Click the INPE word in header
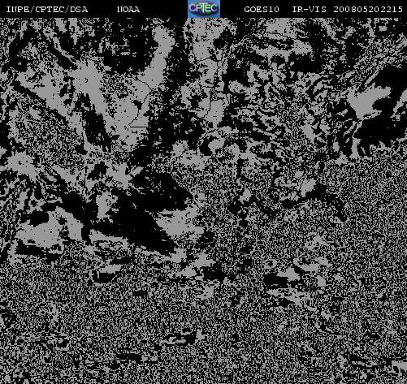407x384 pixels. [x=18, y=10]
